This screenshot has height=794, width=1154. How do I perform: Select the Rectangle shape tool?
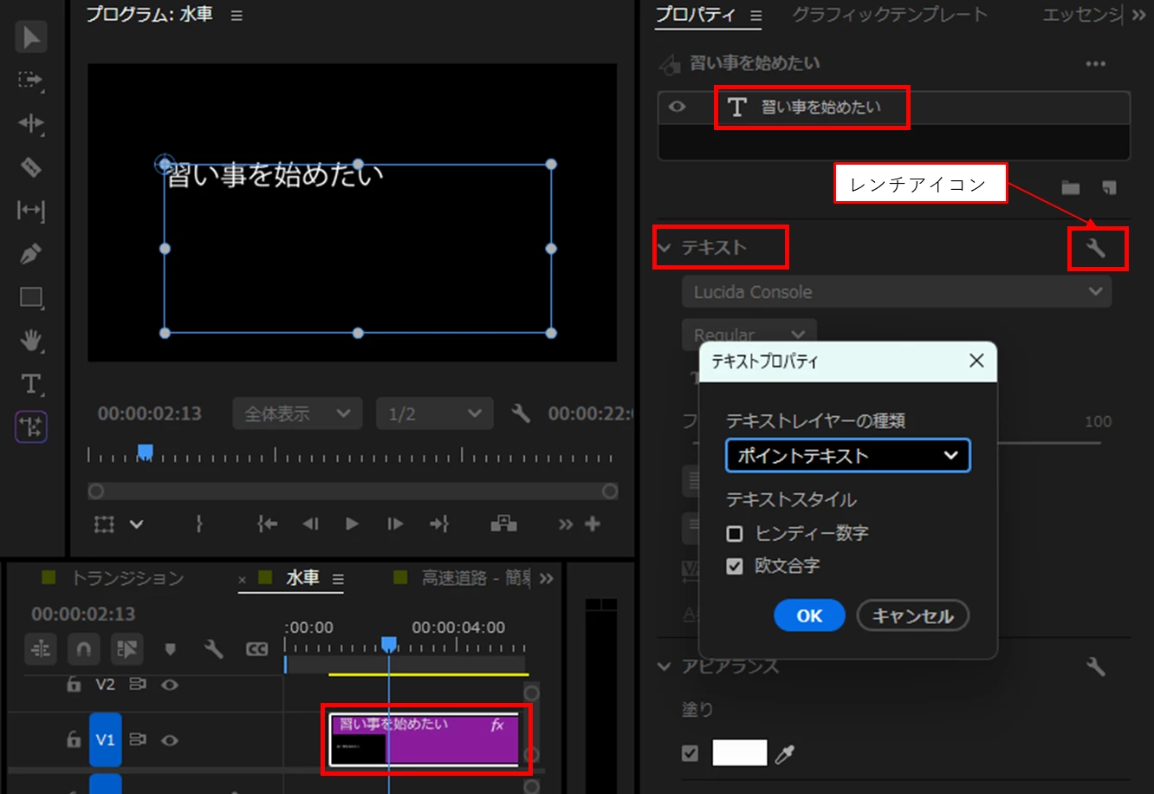(31, 297)
